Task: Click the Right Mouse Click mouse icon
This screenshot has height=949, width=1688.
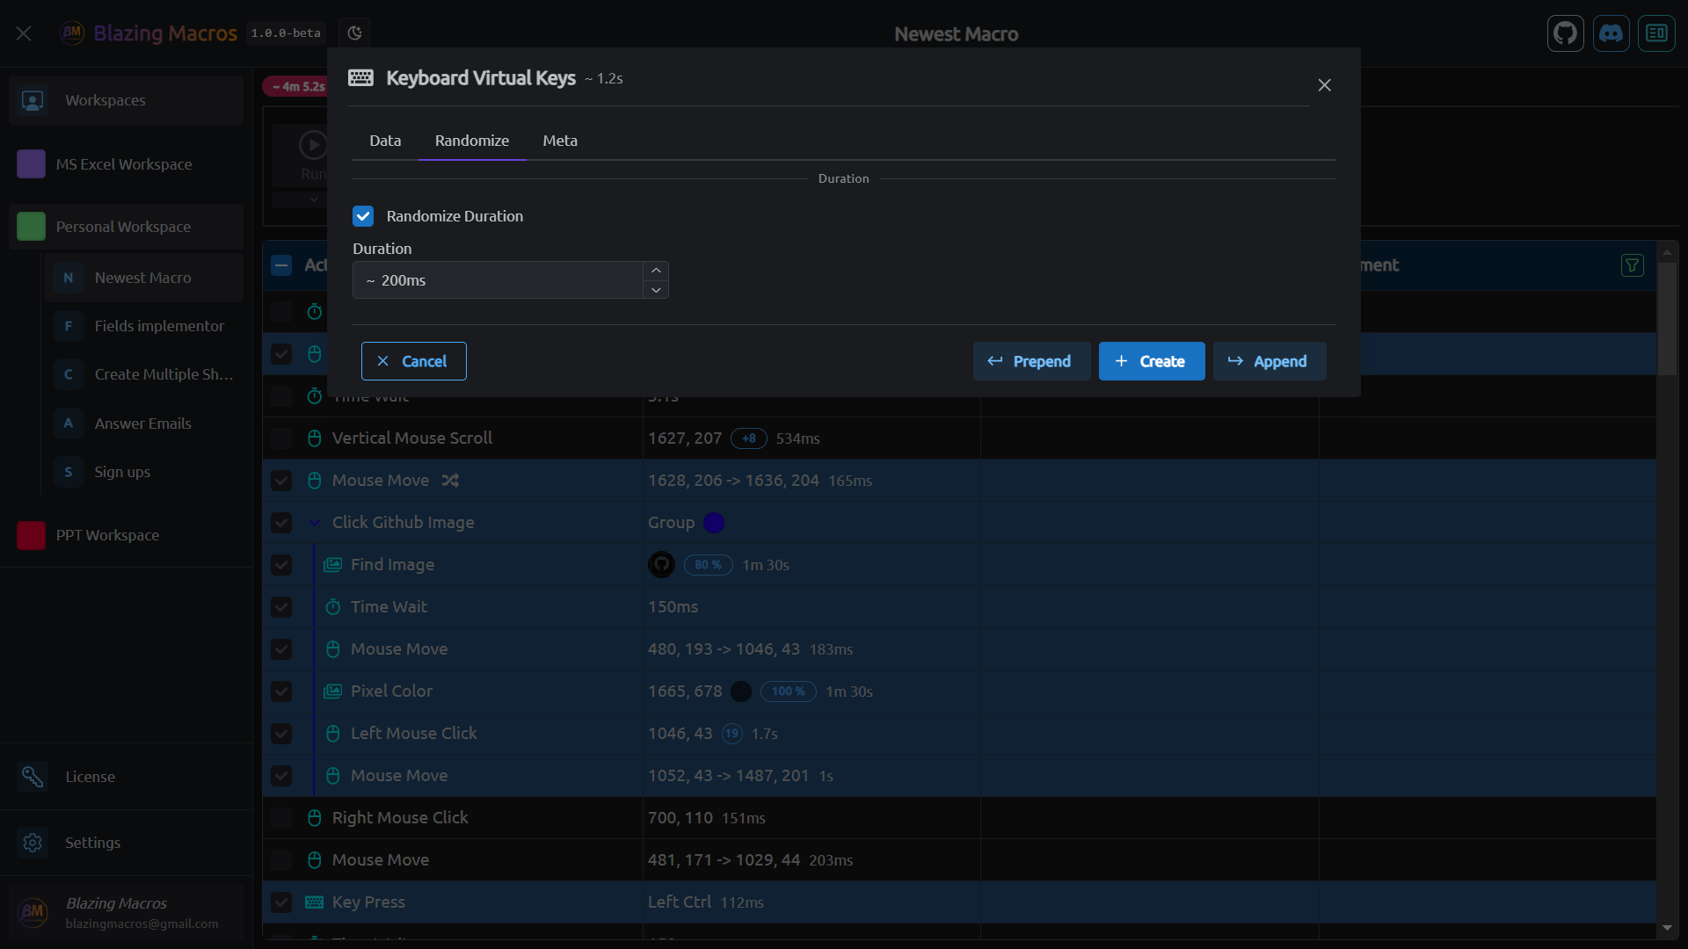Action: click(314, 818)
